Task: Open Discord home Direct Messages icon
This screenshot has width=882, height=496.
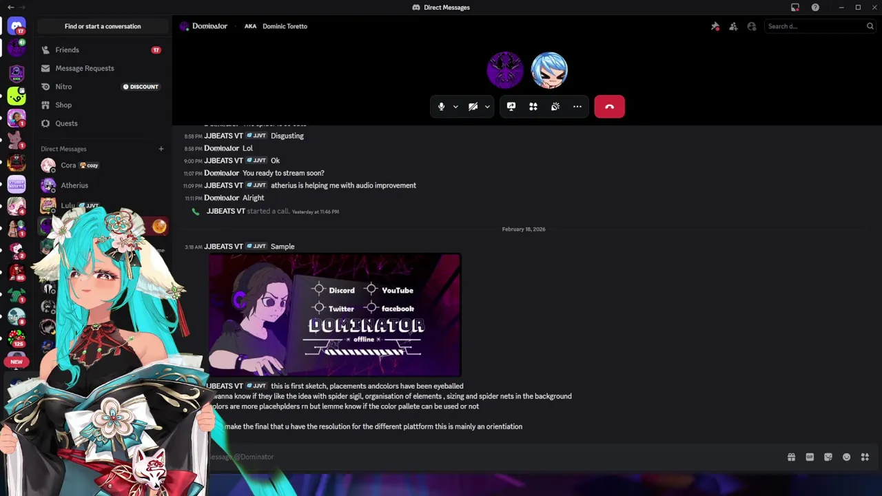Action: [17, 26]
